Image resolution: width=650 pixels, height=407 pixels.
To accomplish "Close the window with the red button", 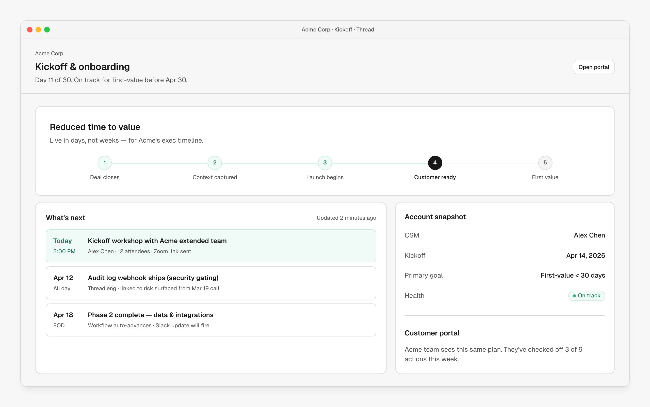I will tap(30, 30).
